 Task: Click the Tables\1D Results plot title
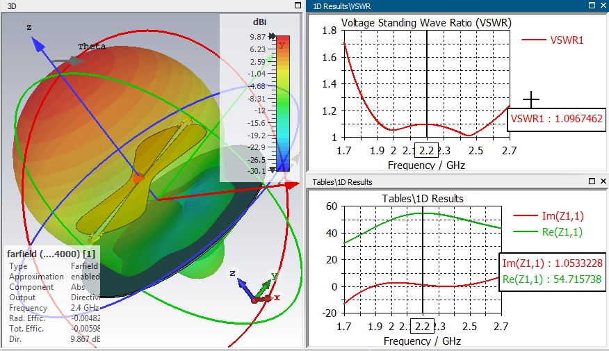click(x=423, y=199)
